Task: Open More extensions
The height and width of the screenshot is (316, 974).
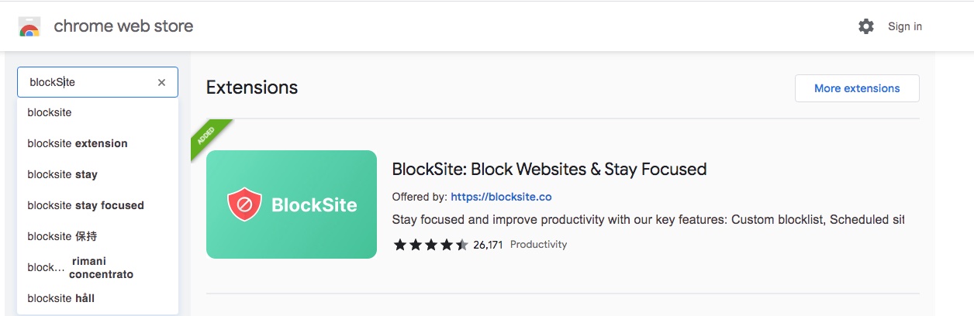Action: tap(857, 88)
